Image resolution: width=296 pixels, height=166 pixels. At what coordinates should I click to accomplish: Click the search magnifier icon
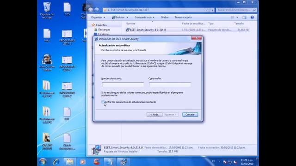254,10
